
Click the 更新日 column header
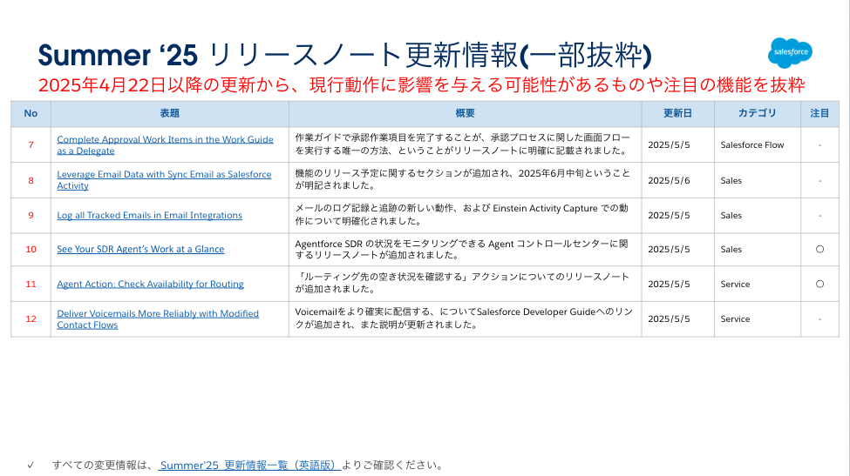coord(677,114)
